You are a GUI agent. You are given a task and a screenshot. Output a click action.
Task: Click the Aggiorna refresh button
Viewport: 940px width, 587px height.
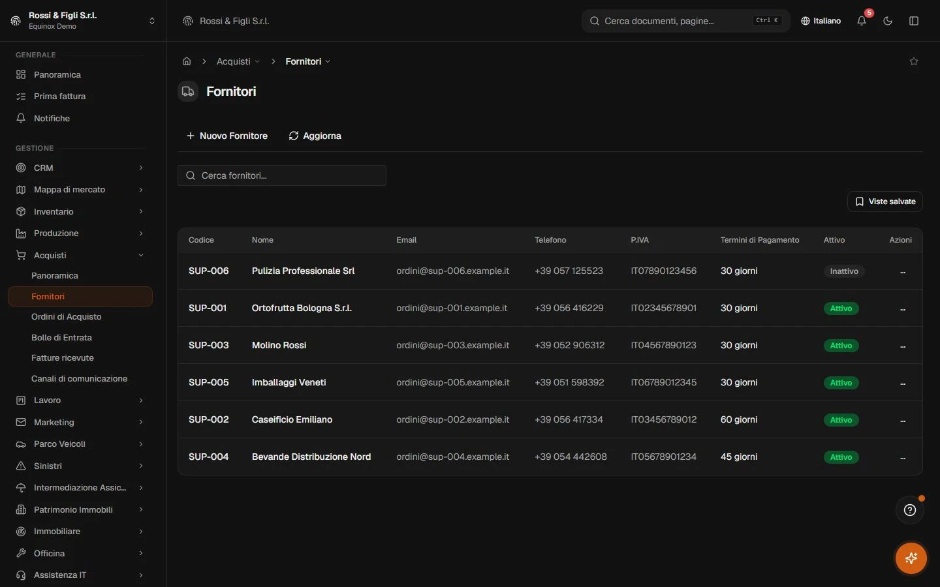click(x=315, y=136)
